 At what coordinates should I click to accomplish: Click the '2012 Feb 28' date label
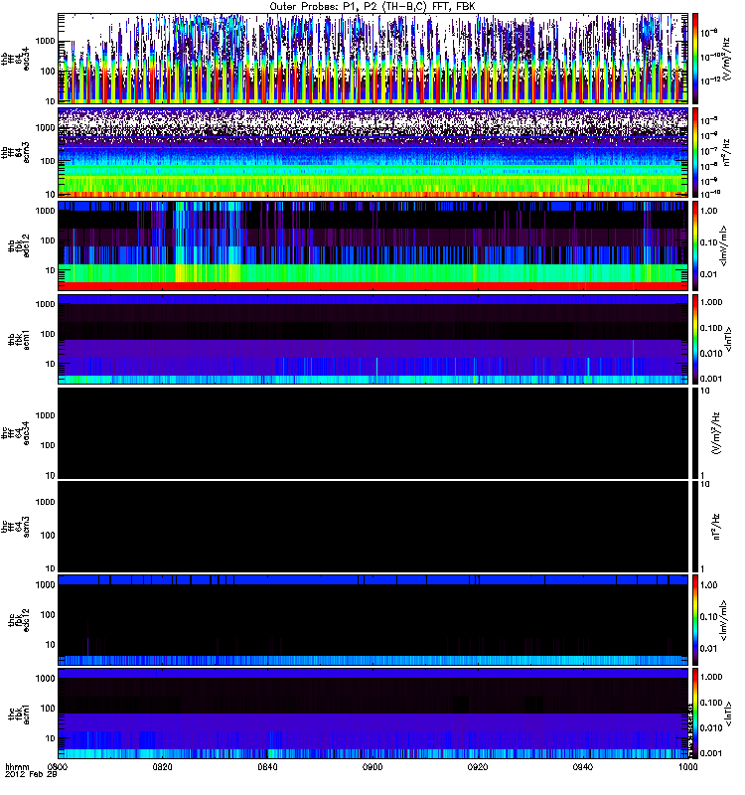28,776
